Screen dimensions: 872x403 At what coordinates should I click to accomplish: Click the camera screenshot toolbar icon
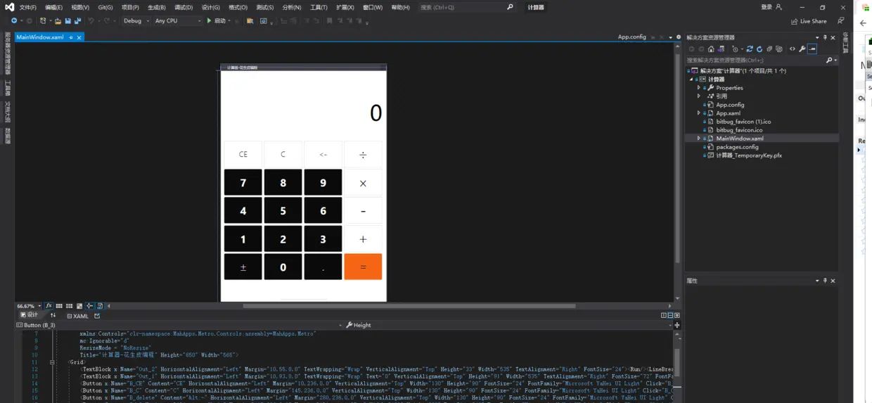point(264,21)
